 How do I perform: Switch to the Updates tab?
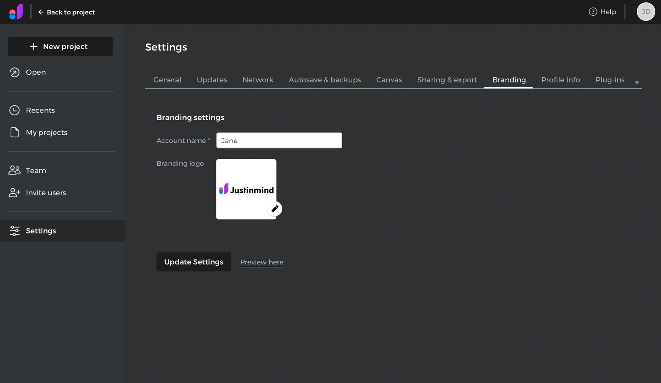tap(212, 80)
